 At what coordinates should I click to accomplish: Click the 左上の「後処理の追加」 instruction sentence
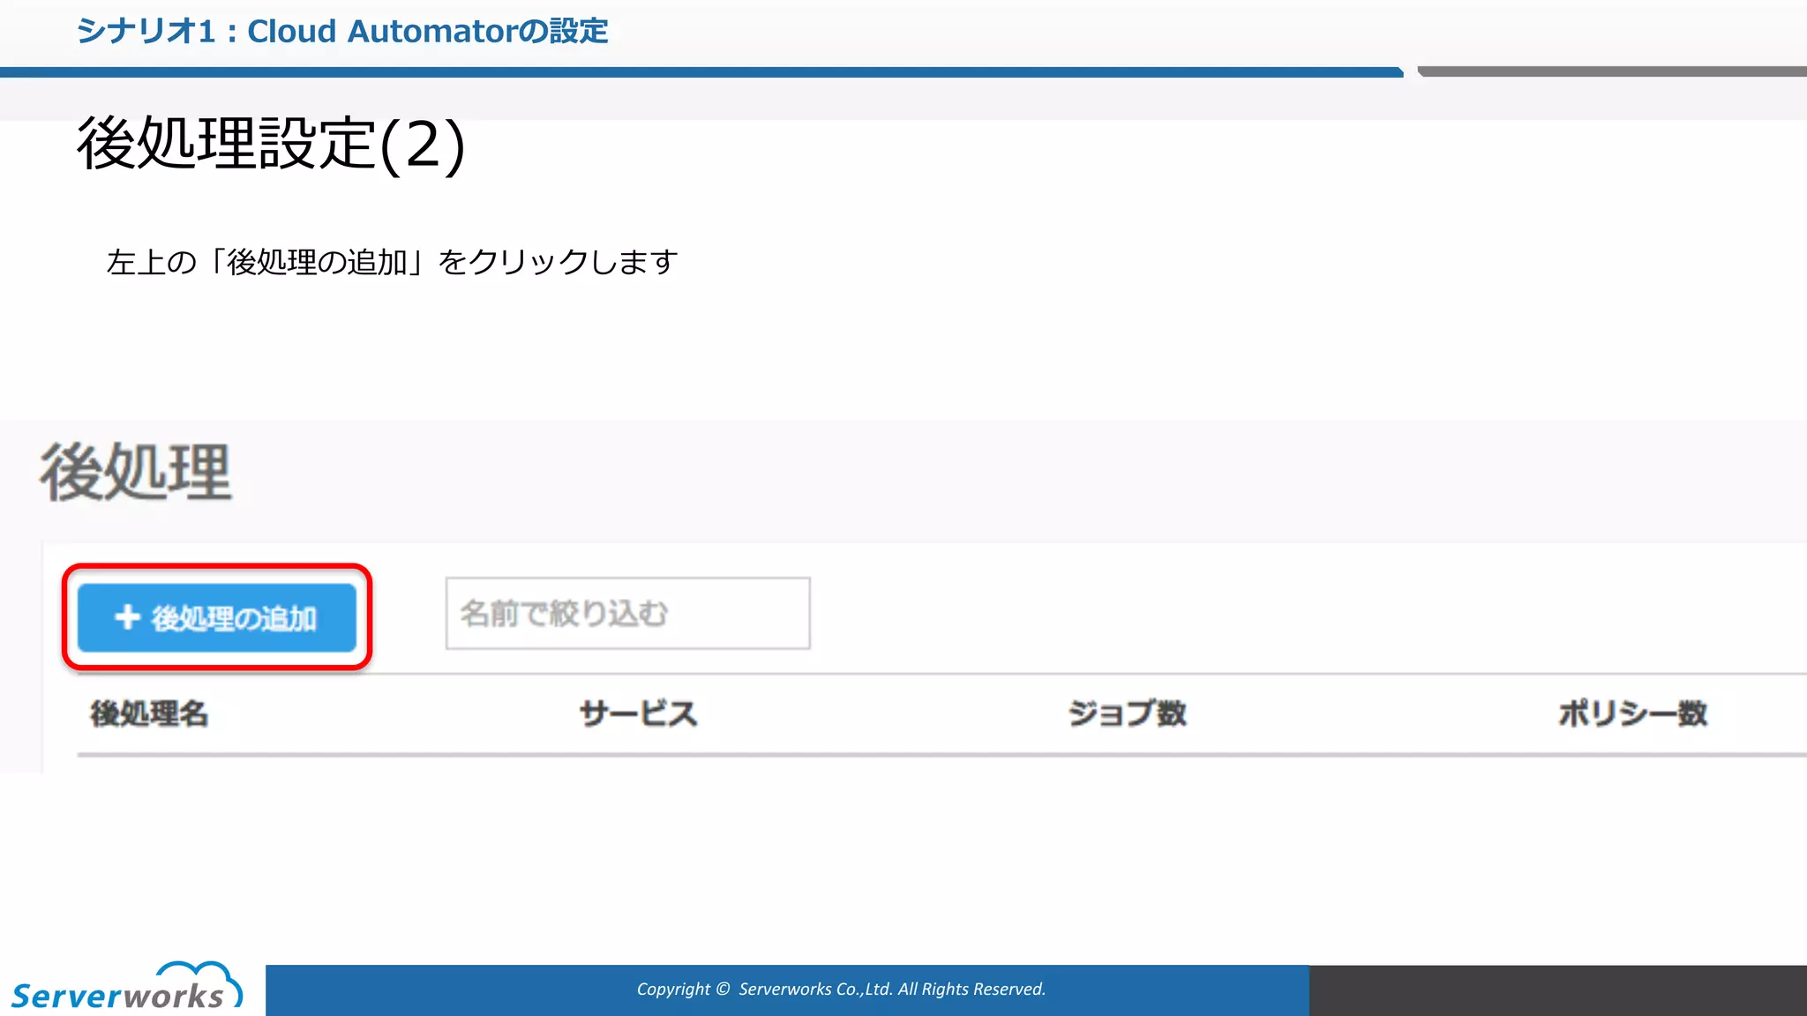click(392, 262)
